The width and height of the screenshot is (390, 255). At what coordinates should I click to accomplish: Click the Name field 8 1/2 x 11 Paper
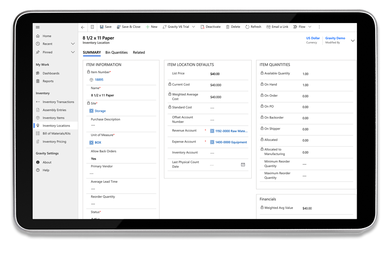(102, 95)
